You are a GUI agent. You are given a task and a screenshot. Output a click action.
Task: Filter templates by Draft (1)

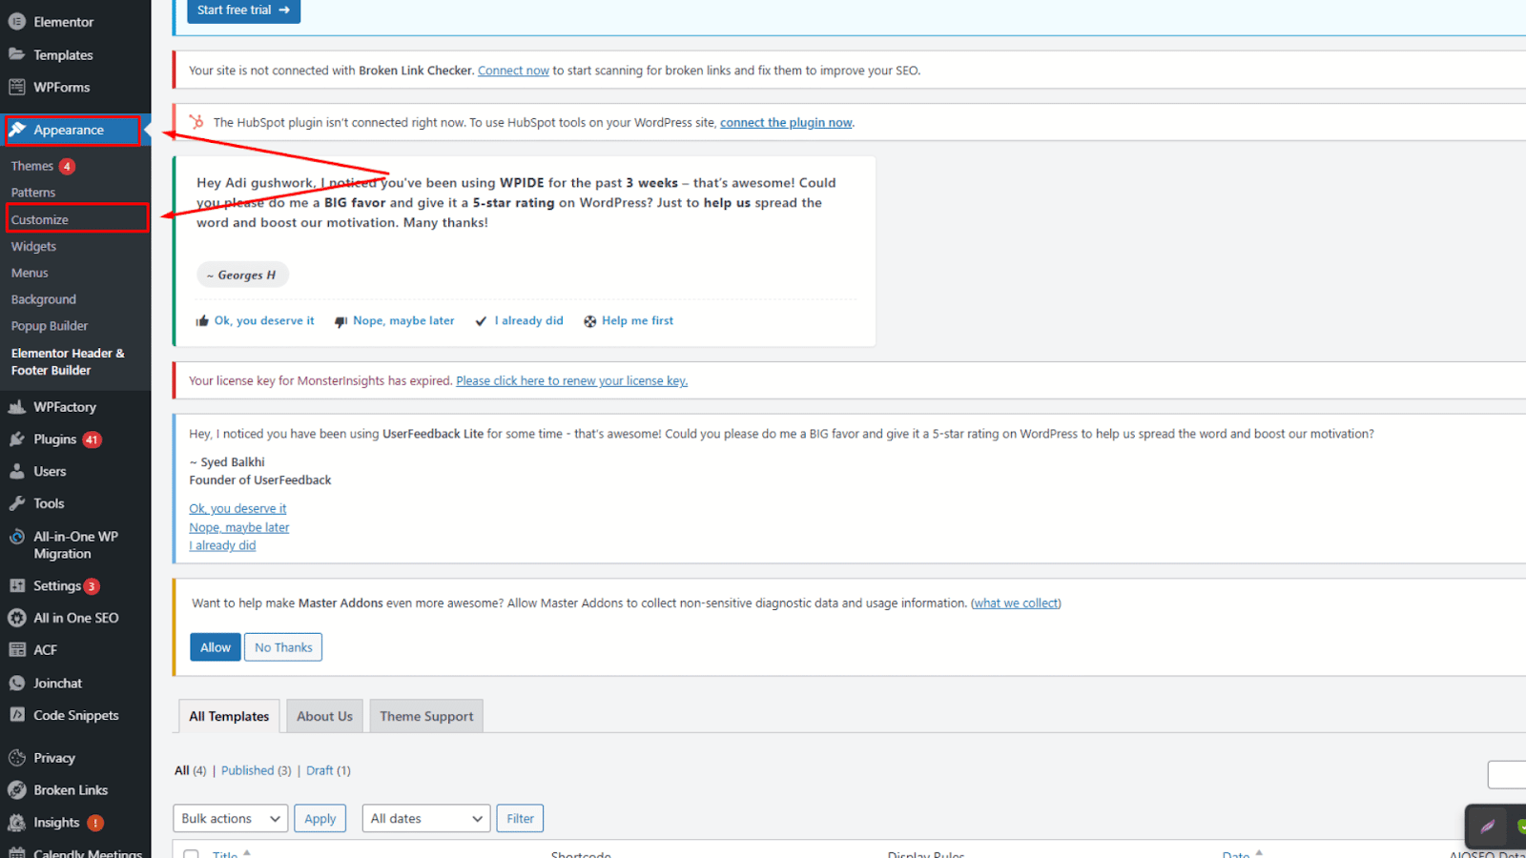328,770
